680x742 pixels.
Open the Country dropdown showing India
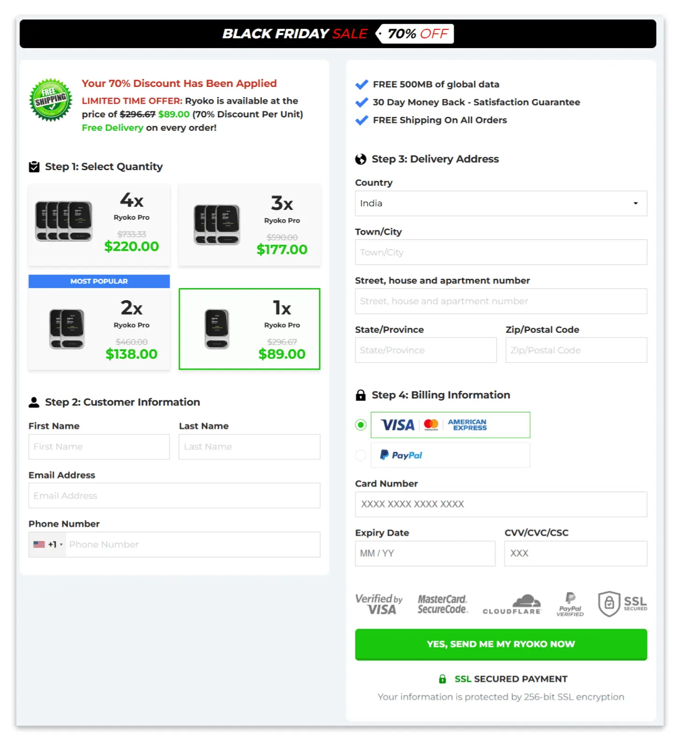501,203
